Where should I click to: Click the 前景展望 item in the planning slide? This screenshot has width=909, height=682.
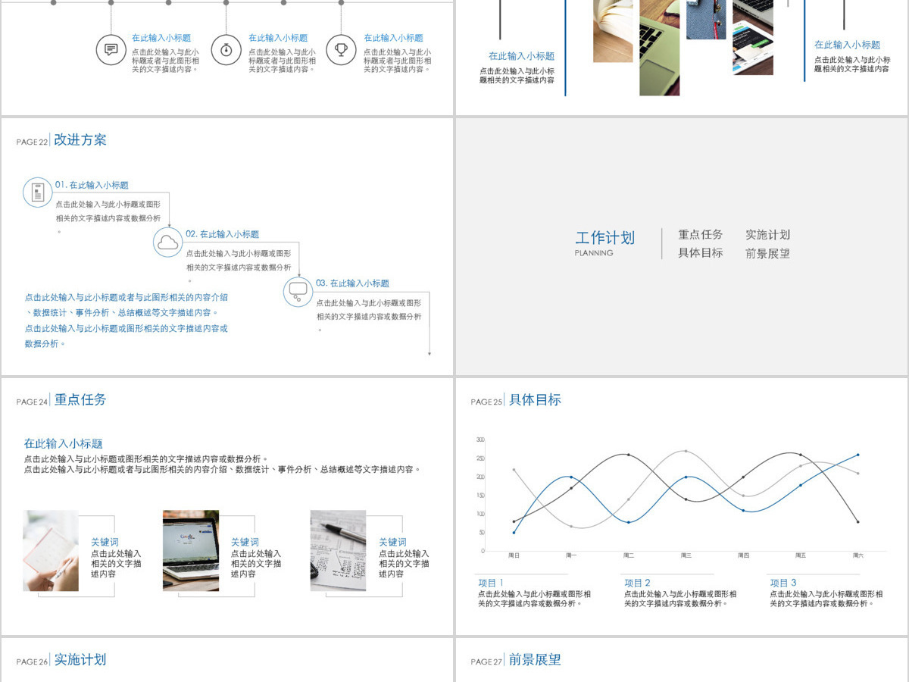(767, 253)
